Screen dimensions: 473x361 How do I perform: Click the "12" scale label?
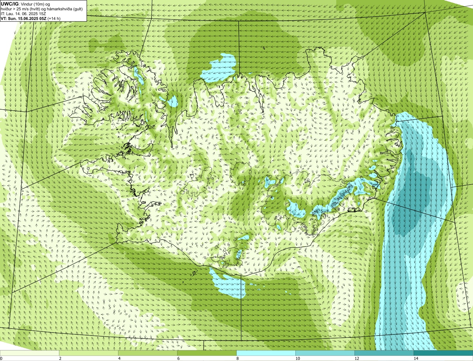click(x=356, y=358)
